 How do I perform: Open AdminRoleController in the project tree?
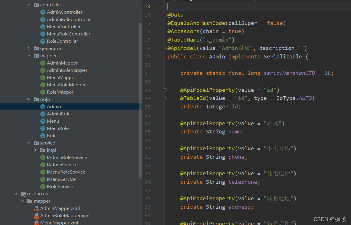click(69, 19)
